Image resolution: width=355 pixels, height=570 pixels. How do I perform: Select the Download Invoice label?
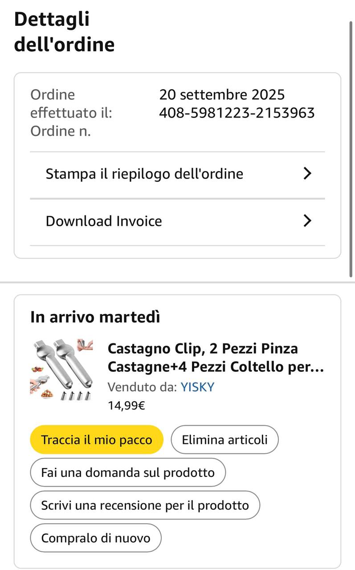pos(104,221)
